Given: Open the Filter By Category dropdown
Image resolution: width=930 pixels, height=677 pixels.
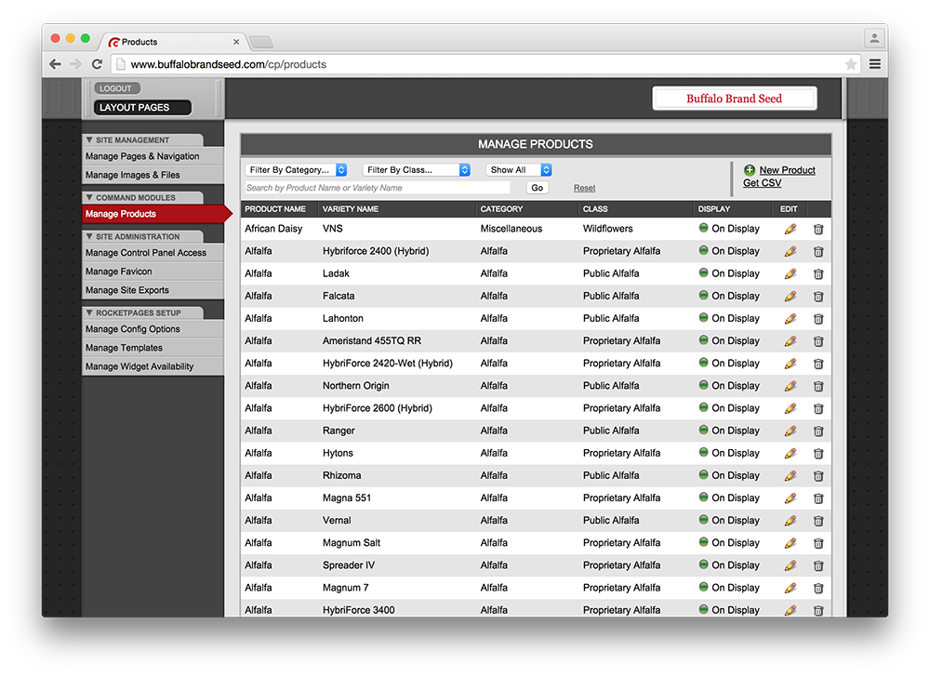Looking at the screenshot, I should (x=297, y=170).
